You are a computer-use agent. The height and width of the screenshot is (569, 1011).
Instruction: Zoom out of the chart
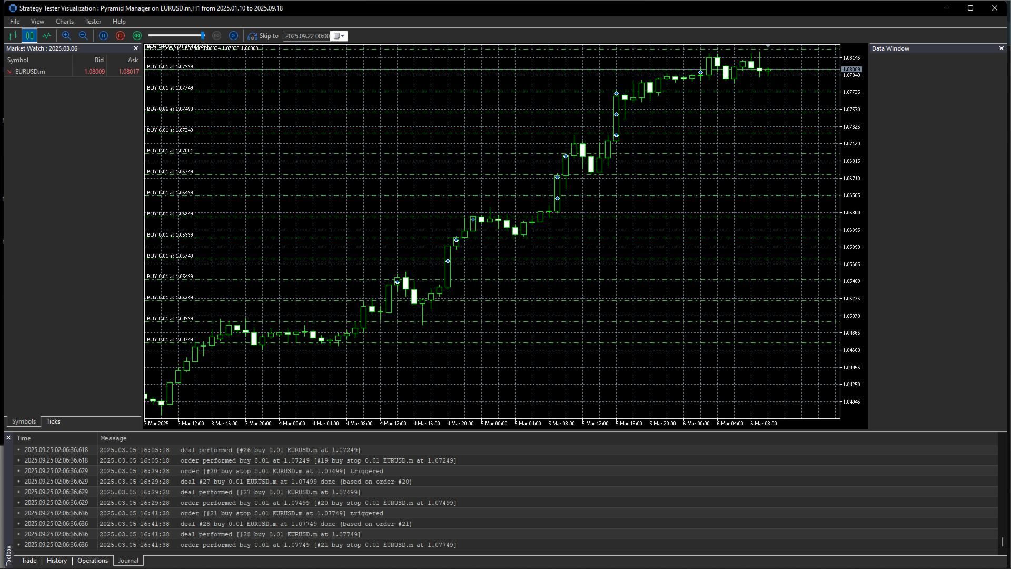click(x=83, y=36)
